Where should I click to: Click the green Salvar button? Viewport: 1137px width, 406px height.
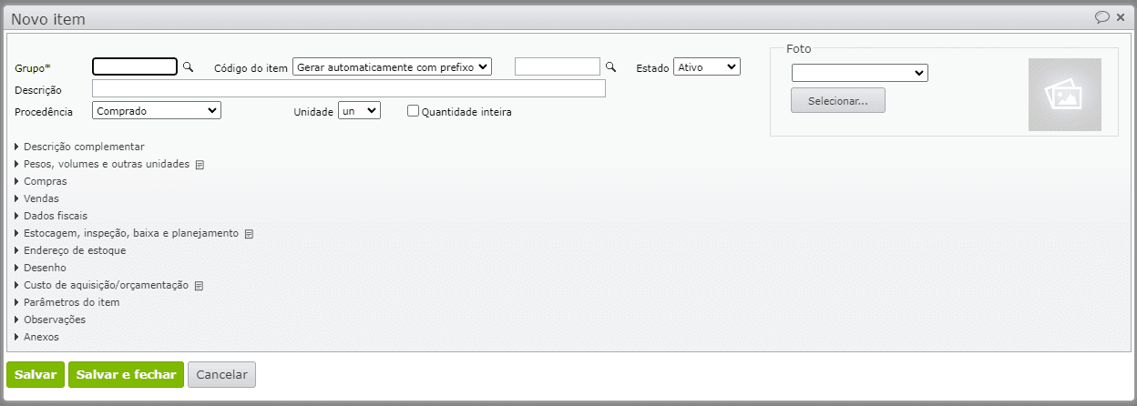pos(36,375)
